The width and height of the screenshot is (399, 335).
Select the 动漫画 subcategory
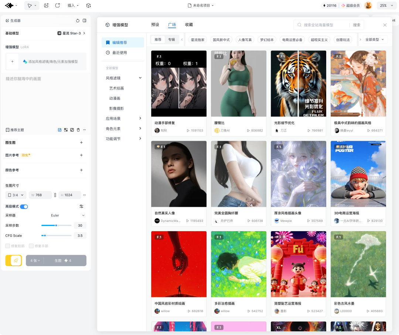[x=115, y=98]
